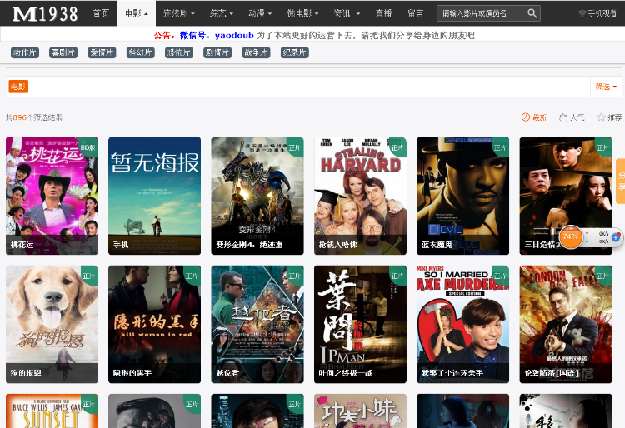
Task: Click the 狗的报恩 title caption
Action: click(x=26, y=373)
